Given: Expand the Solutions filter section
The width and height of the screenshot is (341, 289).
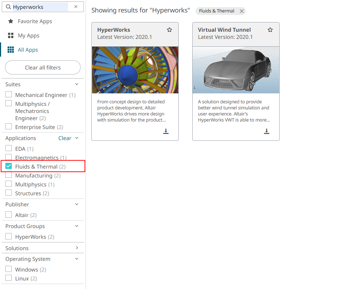Looking at the screenshot, I should coord(77,248).
